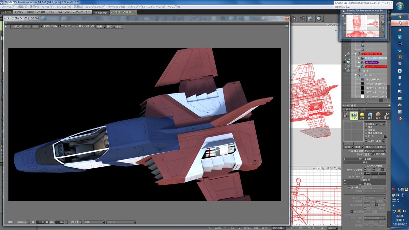This screenshot has height=230, width=409.
Task: Click the 幅 width input field
Action: coord(41,222)
